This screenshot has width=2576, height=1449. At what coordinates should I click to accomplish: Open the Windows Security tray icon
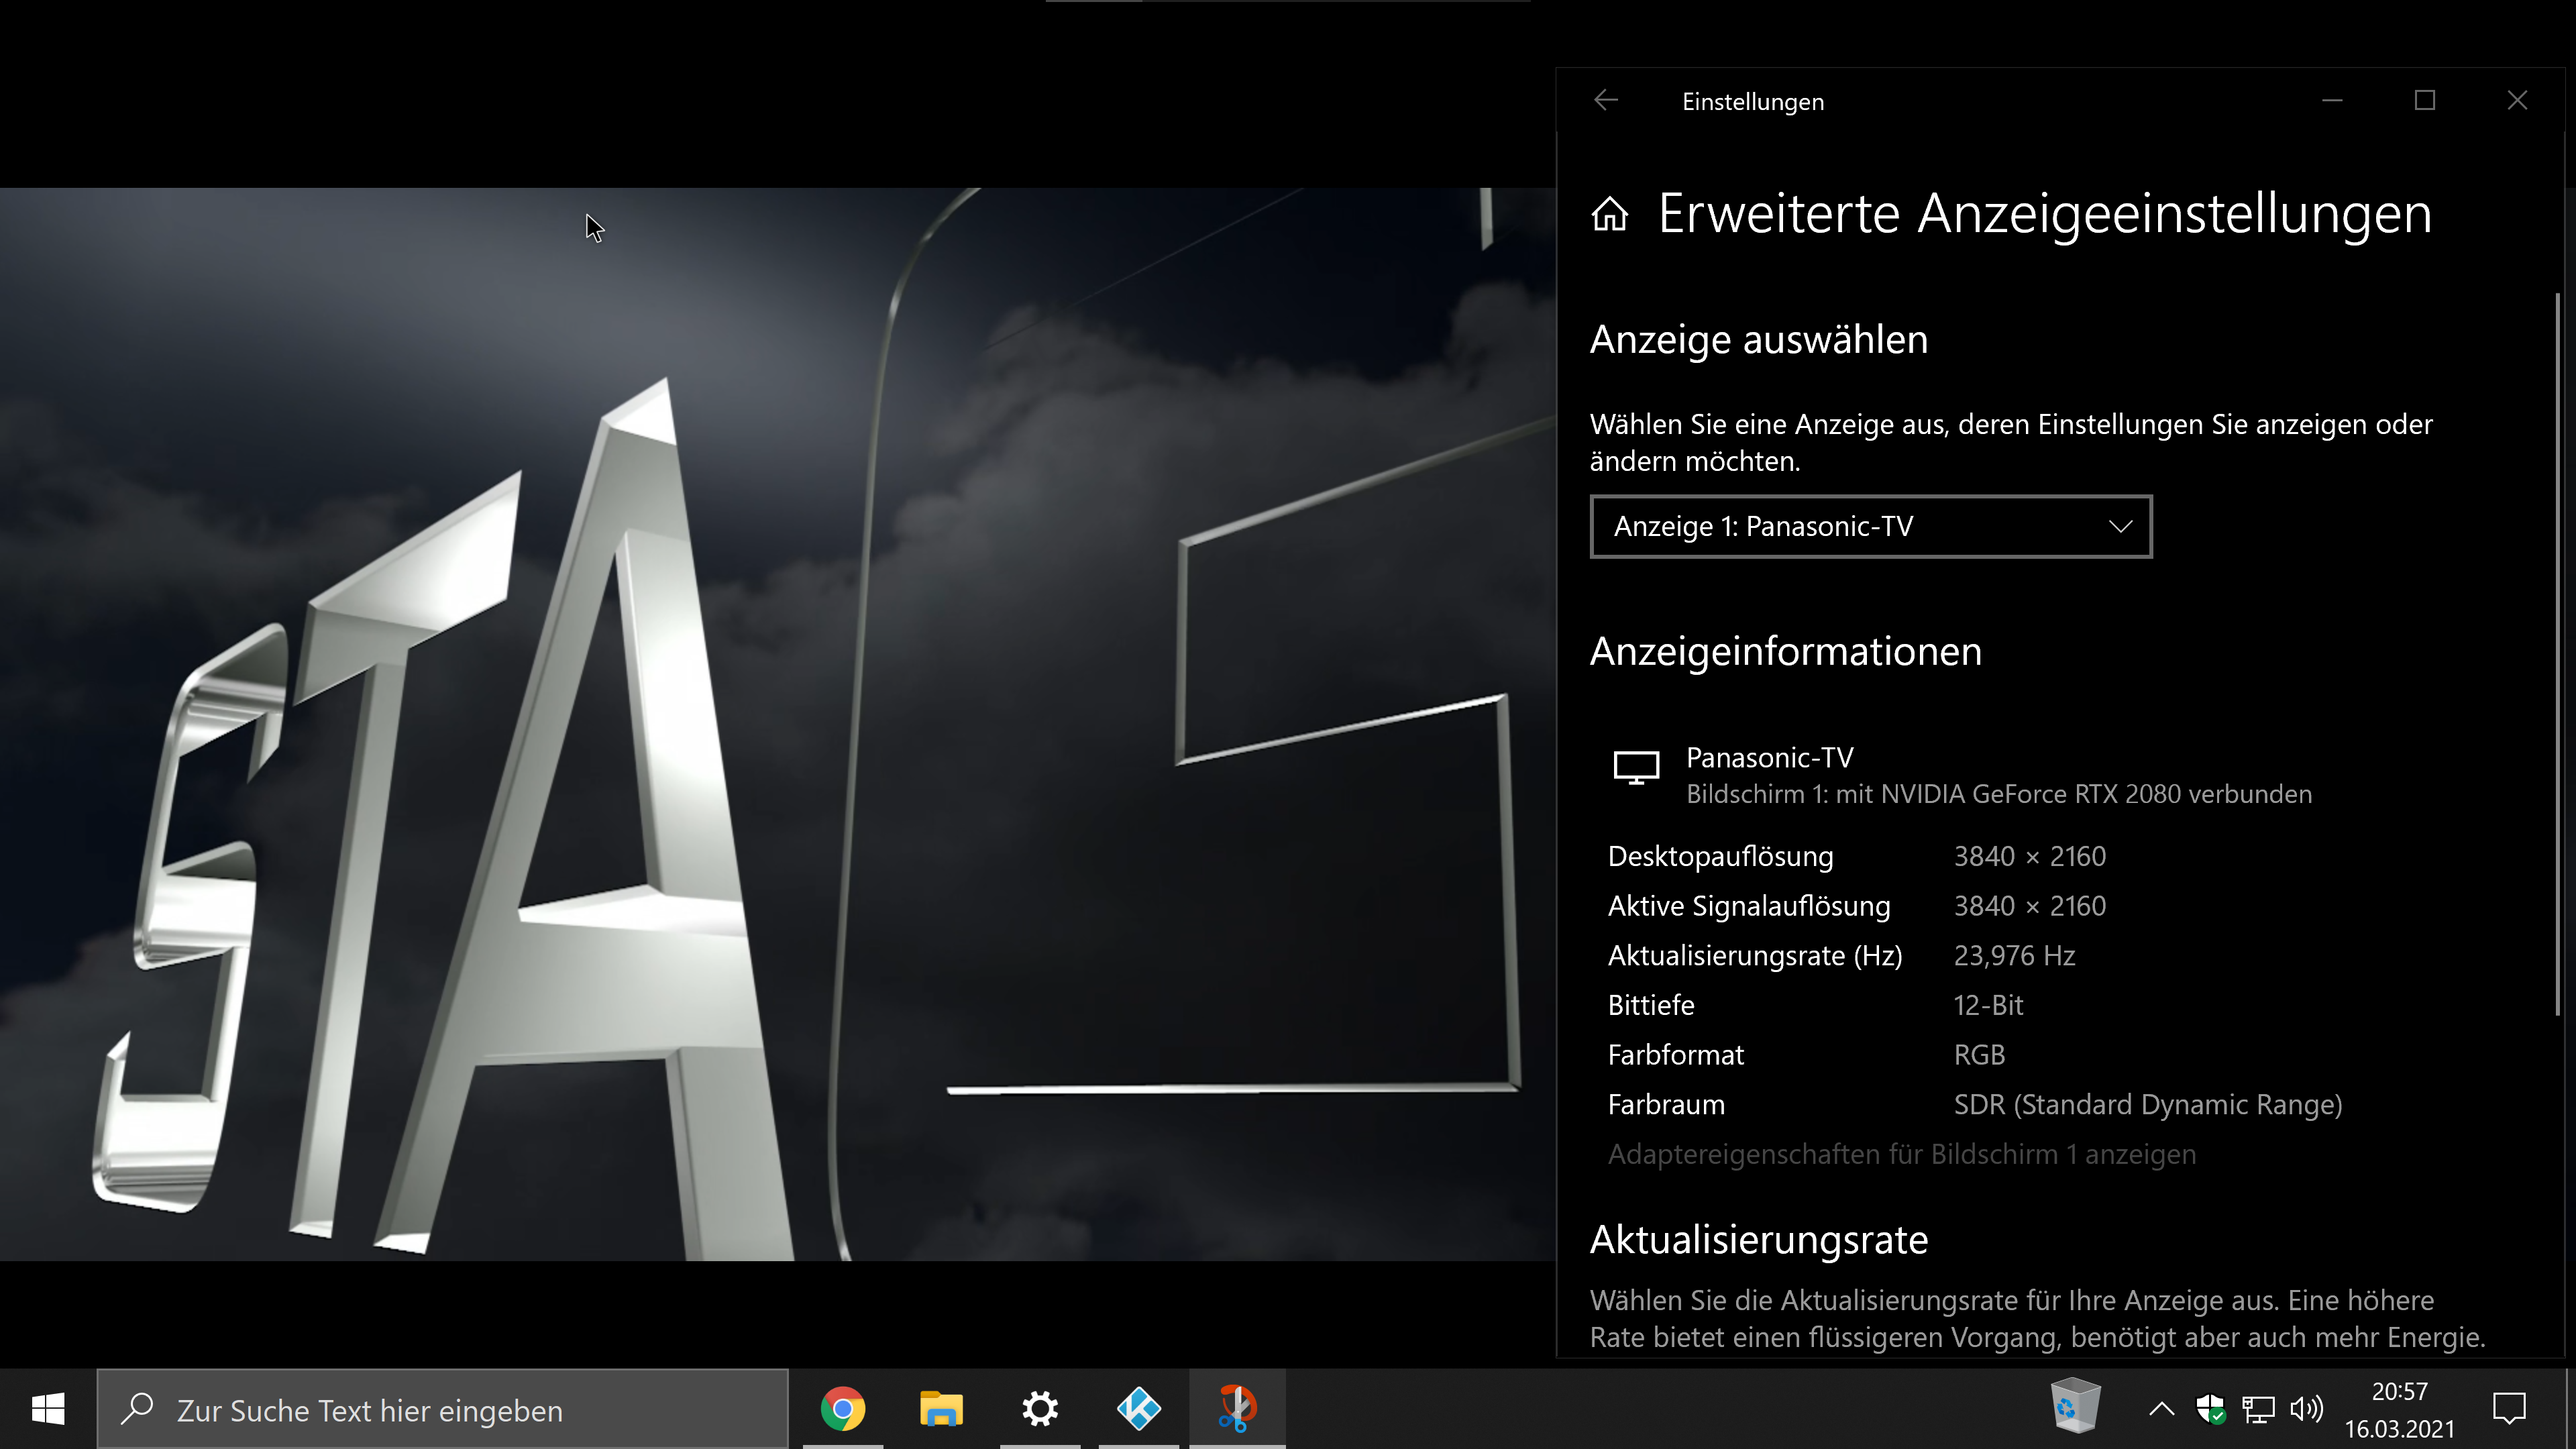[2210, 1410]
